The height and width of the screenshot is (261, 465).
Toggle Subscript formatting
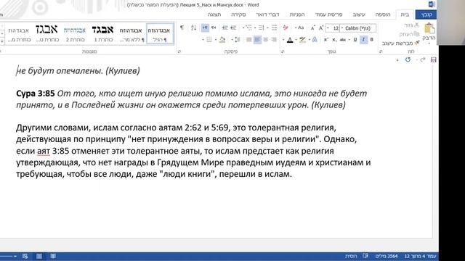point(334,40)
